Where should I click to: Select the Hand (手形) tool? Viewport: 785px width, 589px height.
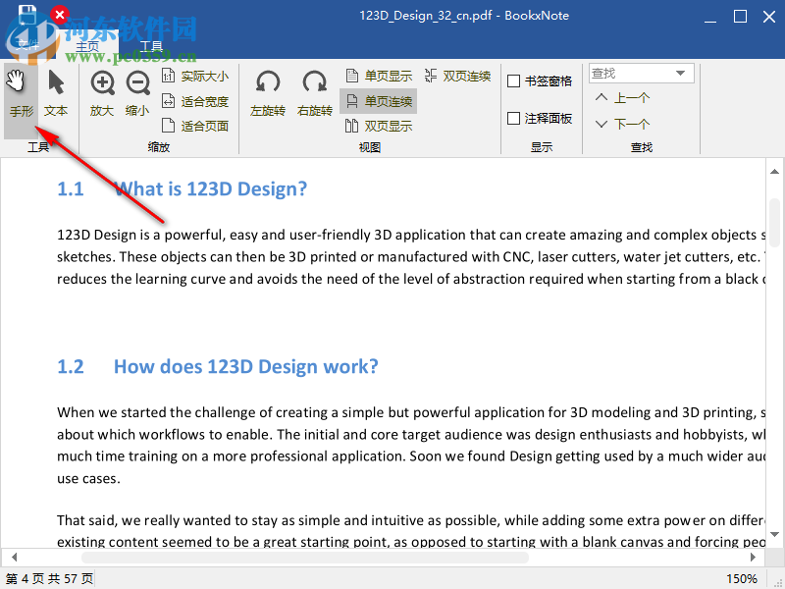coord(21,93)
